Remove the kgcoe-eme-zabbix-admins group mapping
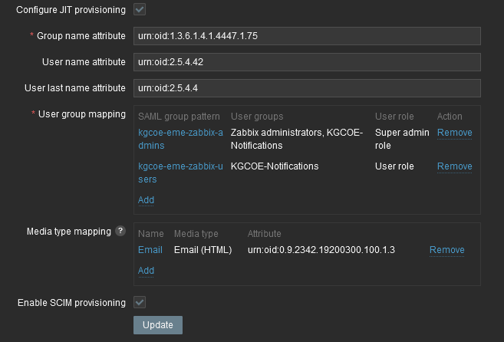The width and height of the screenshot is (504, 342). point(454,133)
